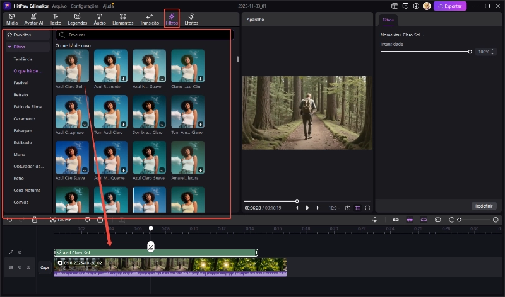Increase intensity with the stepper up arrow
Image resolution: width=505 pixels, height=297 pixels.
[x=492, y=50]
